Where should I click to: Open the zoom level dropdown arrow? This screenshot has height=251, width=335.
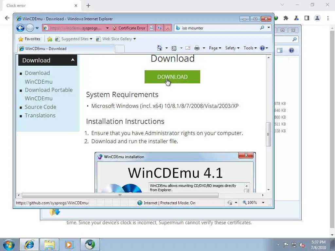[x=263, y=203]
